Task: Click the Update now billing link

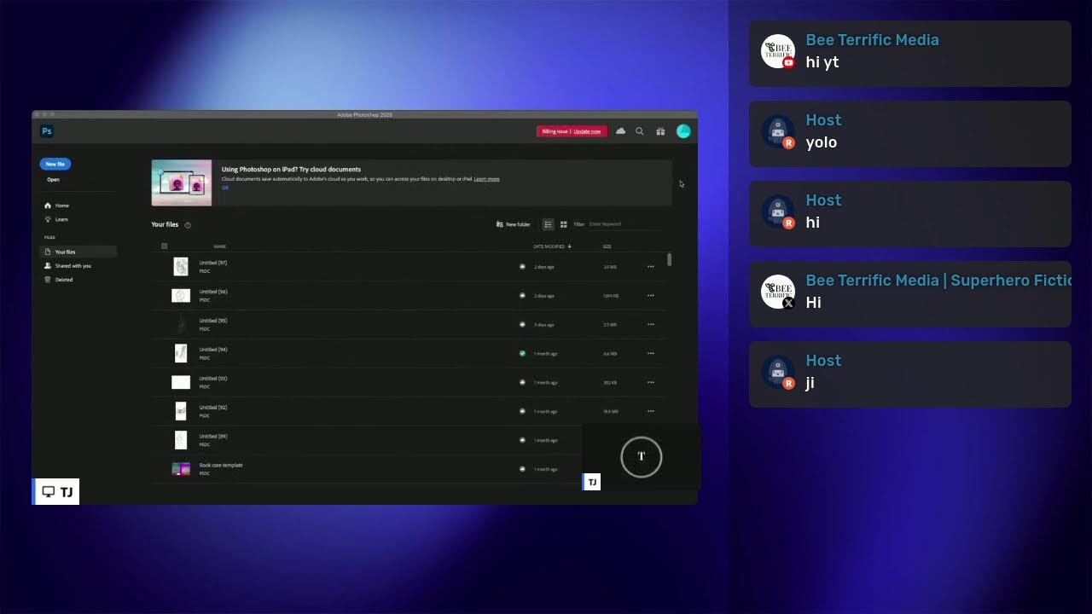Action: point(587,131)
